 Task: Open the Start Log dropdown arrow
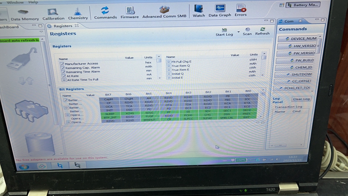238,32
